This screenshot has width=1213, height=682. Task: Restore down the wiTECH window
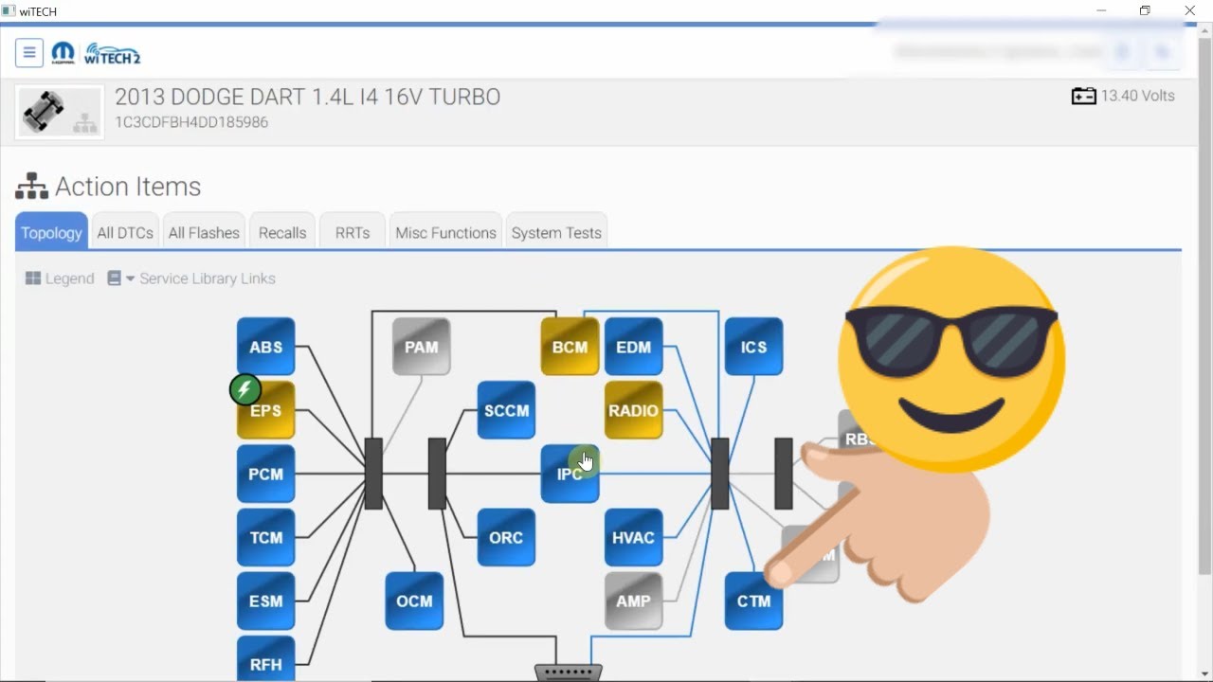pos(1145,10)
